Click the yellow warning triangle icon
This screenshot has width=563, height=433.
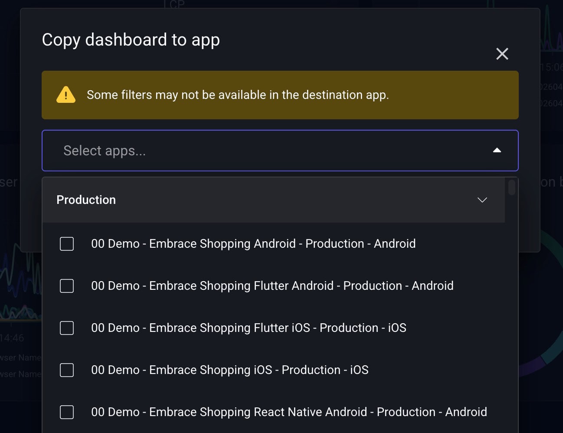(x=65, y=95)
